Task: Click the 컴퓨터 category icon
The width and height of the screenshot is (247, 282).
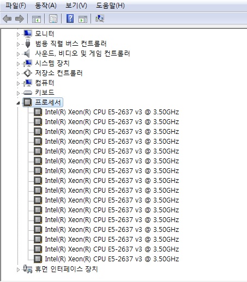Action: 28,83
